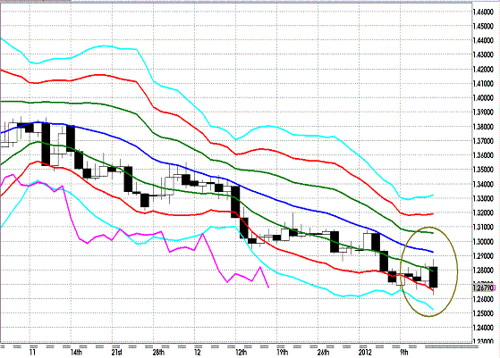
Task: Click the 21st date label
Action: [116, 353]
